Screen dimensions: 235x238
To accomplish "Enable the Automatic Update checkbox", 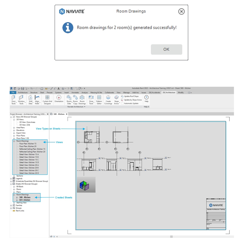I will coord(122,104).
